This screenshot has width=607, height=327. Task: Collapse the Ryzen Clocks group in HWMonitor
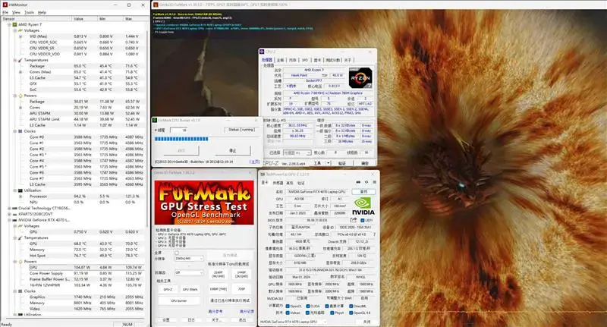14,131
